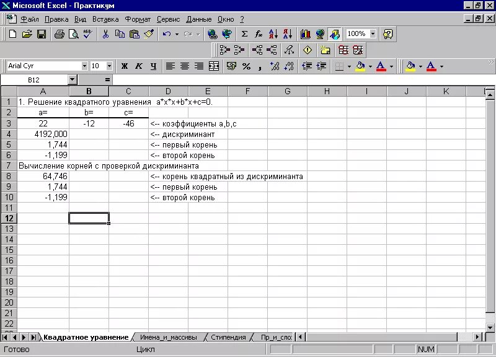Open the Office Assistant help icon

(387, 34)
